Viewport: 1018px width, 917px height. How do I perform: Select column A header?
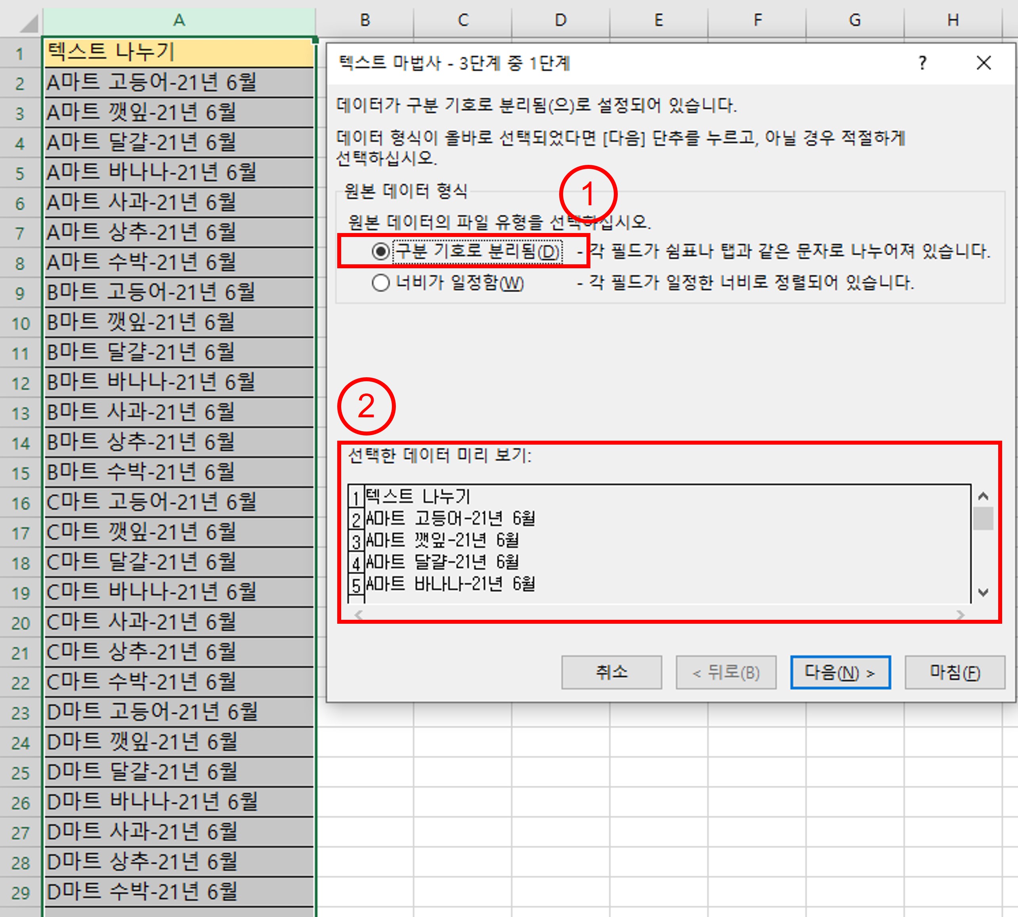pos(179,20)
